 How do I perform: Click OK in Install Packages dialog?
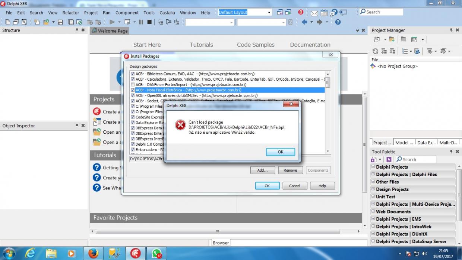click(x=267, y=186)
